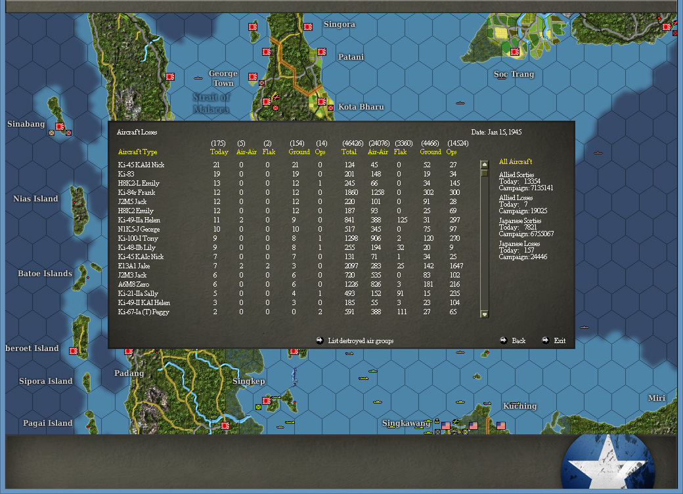Select the Japanese base flag beside Singora
Screen dimensions: 683x494
(308, 26)
